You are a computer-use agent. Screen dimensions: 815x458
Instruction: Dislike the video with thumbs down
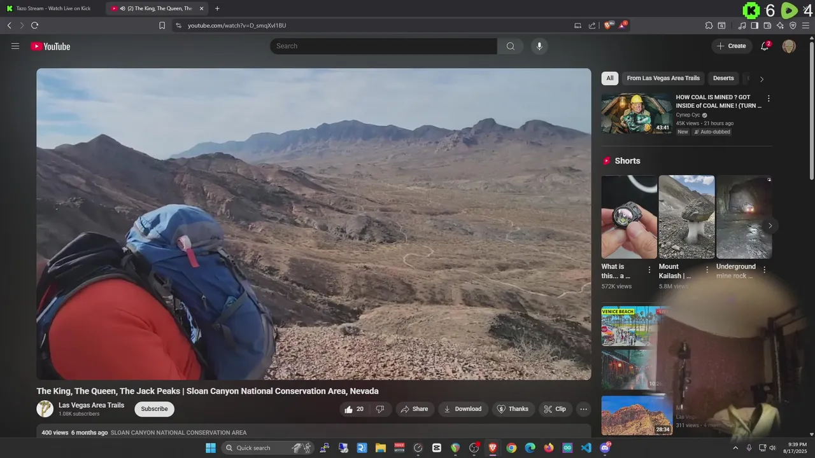click(x=380, y=409)
